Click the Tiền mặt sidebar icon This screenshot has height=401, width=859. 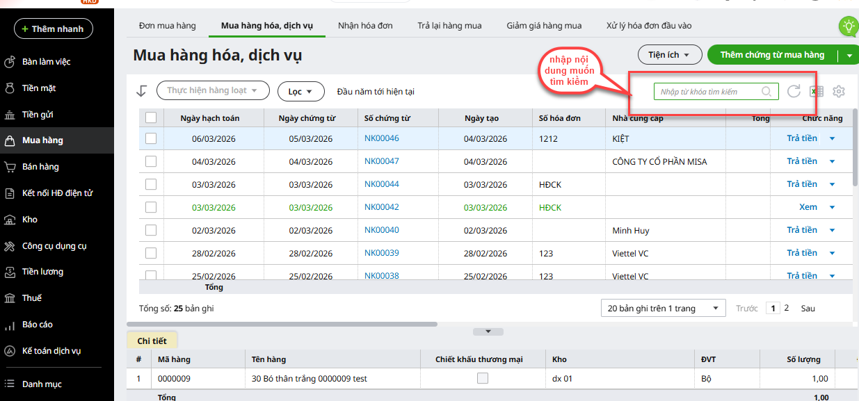point(10,88)
